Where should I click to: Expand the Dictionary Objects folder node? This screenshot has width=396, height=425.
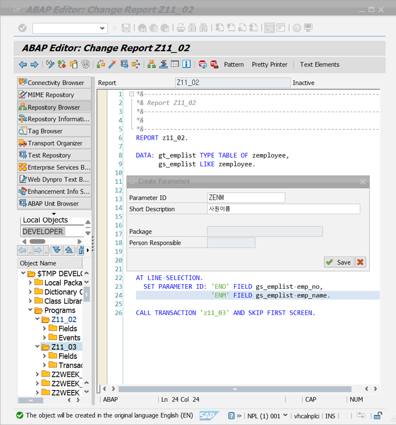pos(30,292)
